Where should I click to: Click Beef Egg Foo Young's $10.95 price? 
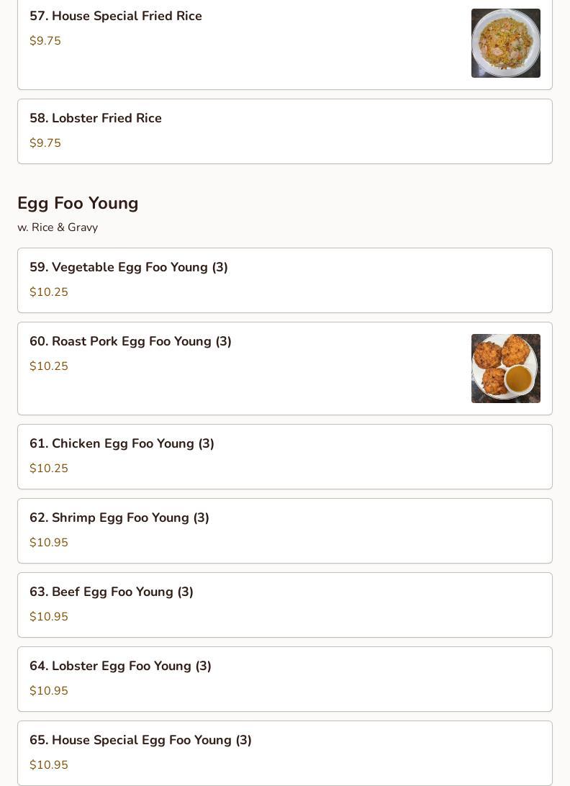point(49,617)
